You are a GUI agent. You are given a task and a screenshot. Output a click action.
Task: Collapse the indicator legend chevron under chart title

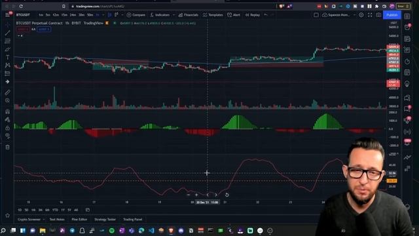click(x=20, y=35)
